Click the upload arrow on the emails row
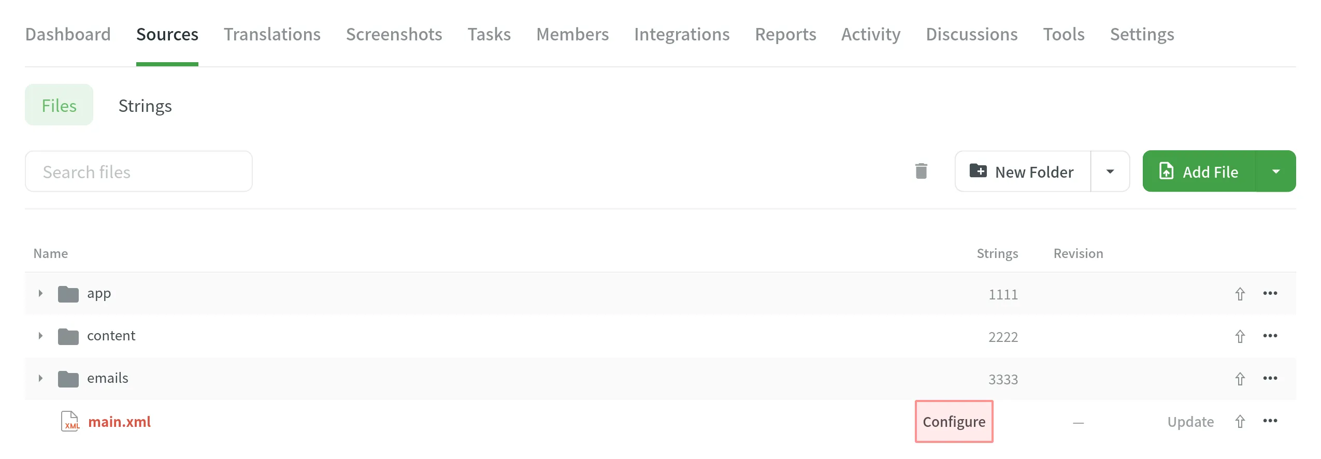This screenshot has height=459, width=1321. (1240, 379)
